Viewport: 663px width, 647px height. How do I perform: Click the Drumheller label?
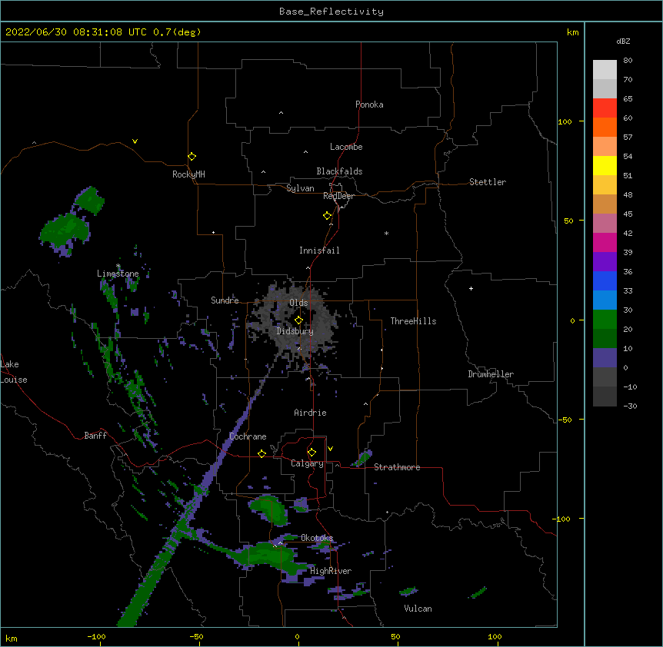point(491,374)
